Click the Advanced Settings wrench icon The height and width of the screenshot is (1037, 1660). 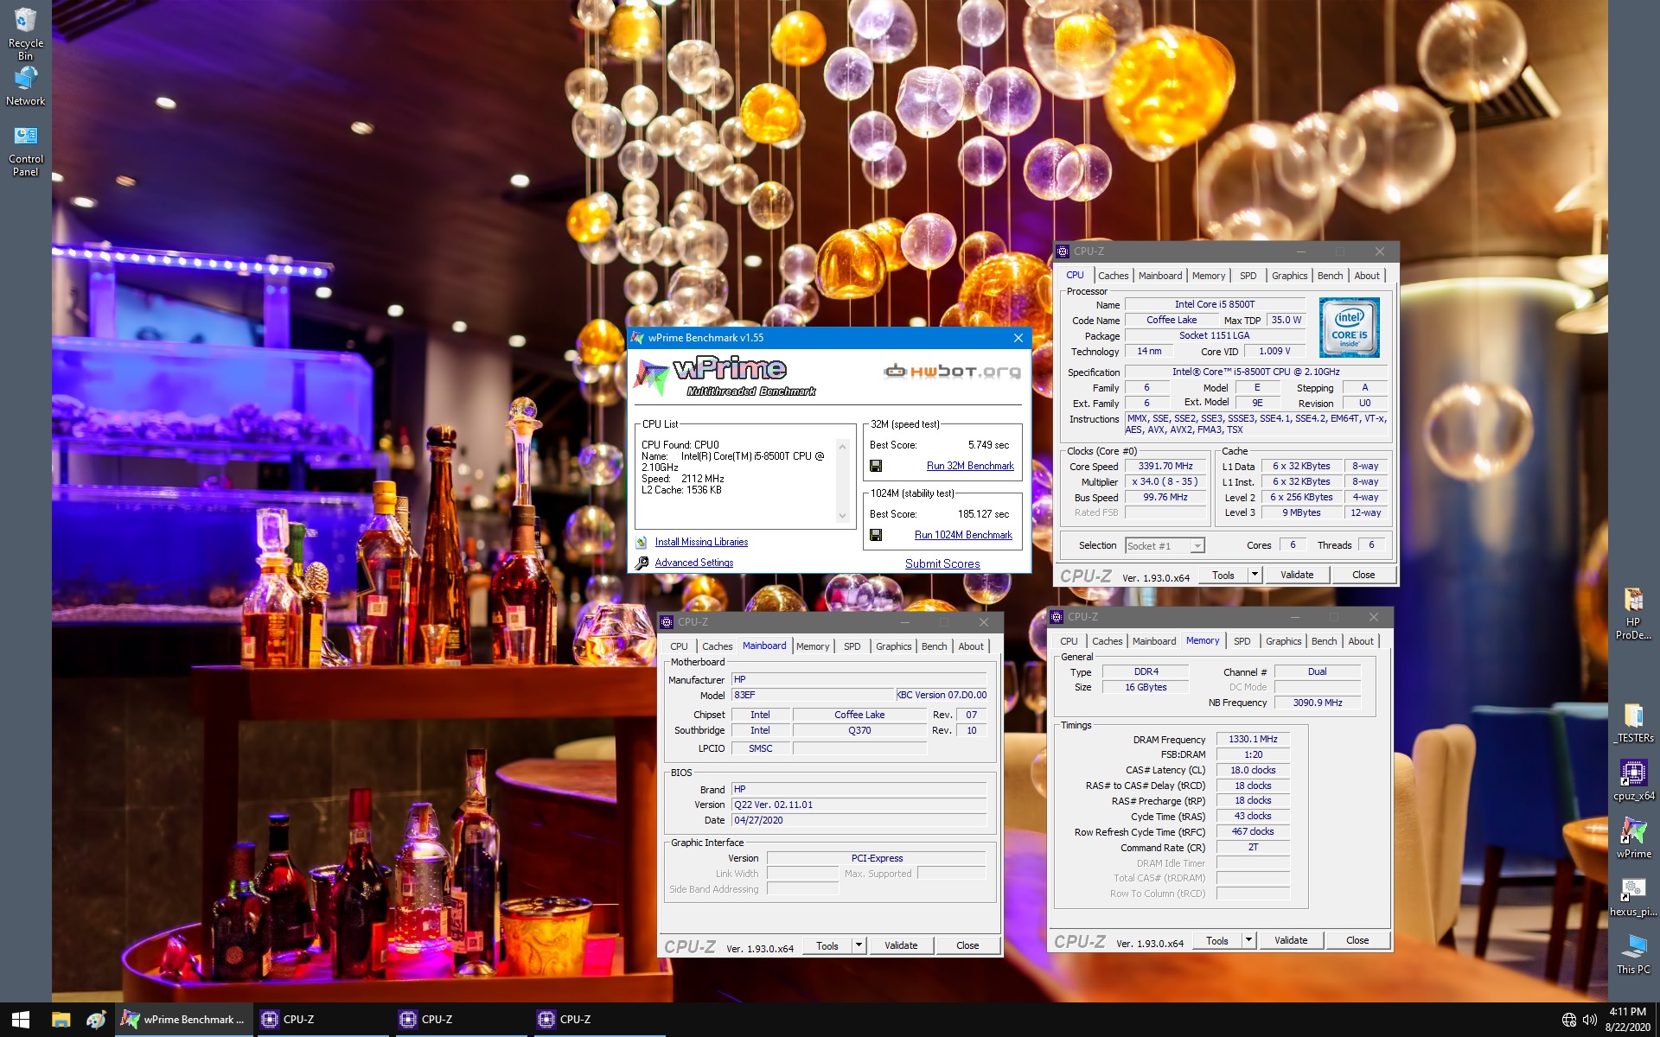click(642, 563)
